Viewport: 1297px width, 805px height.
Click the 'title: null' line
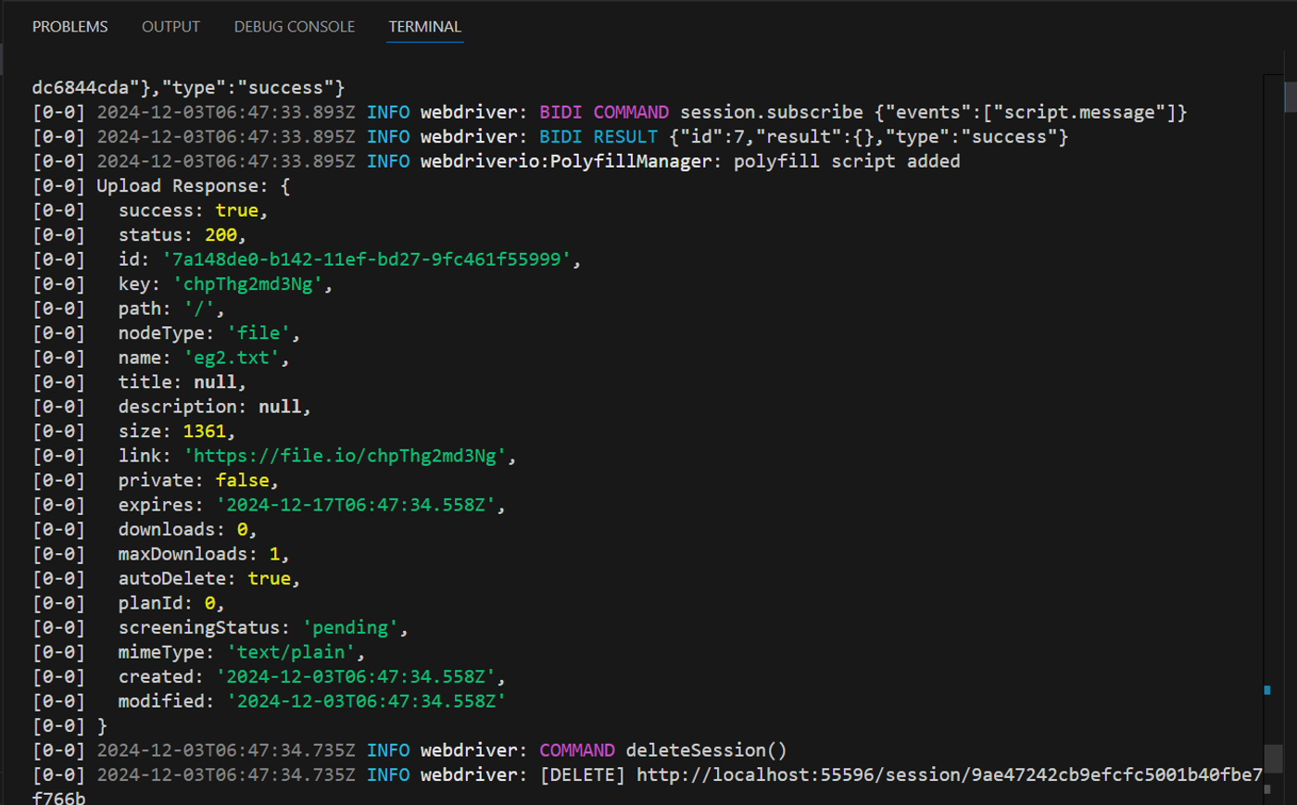point(182,383)
